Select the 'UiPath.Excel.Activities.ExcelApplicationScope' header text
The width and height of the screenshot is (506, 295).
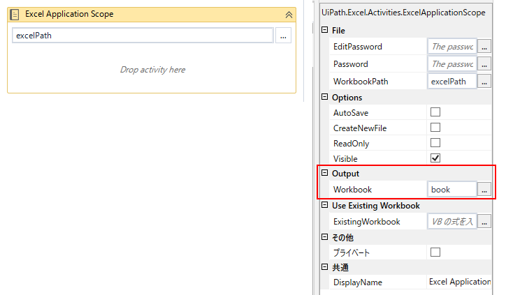[403, 13]
